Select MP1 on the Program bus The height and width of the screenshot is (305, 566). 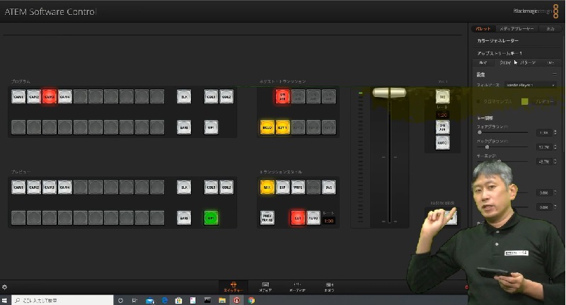[211, 127]
